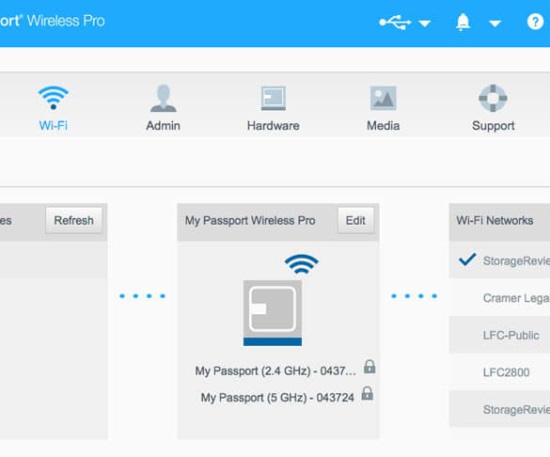Viewport: 550px width, 457px height.
Task: Select the Wi-Fi navigation icon
Action: tap(53, 98)
